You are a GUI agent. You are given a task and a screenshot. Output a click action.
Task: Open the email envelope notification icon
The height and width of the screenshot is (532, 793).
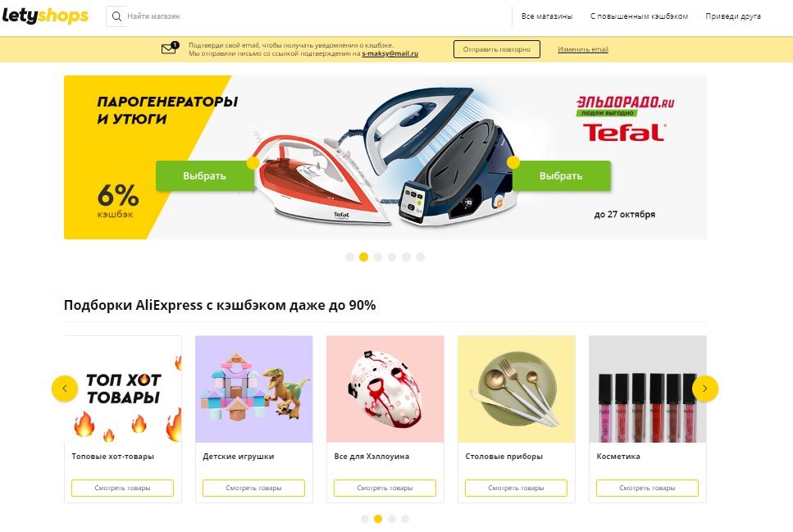[x=170, y=48]
